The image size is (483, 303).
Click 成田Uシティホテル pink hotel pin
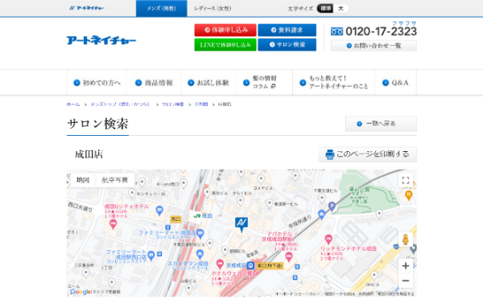(x=113, y=224)
